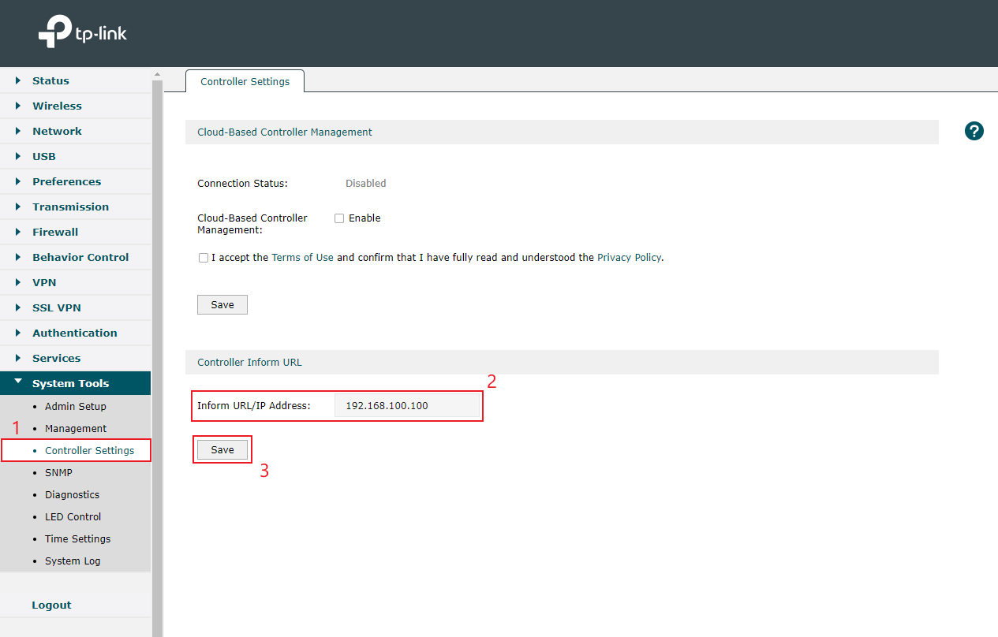Collapse the System Tools menu

pos(75,383)
